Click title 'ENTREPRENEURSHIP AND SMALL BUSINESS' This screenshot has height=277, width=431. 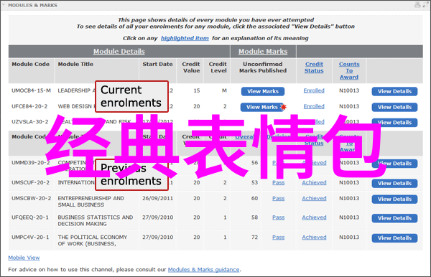point(91,202)
